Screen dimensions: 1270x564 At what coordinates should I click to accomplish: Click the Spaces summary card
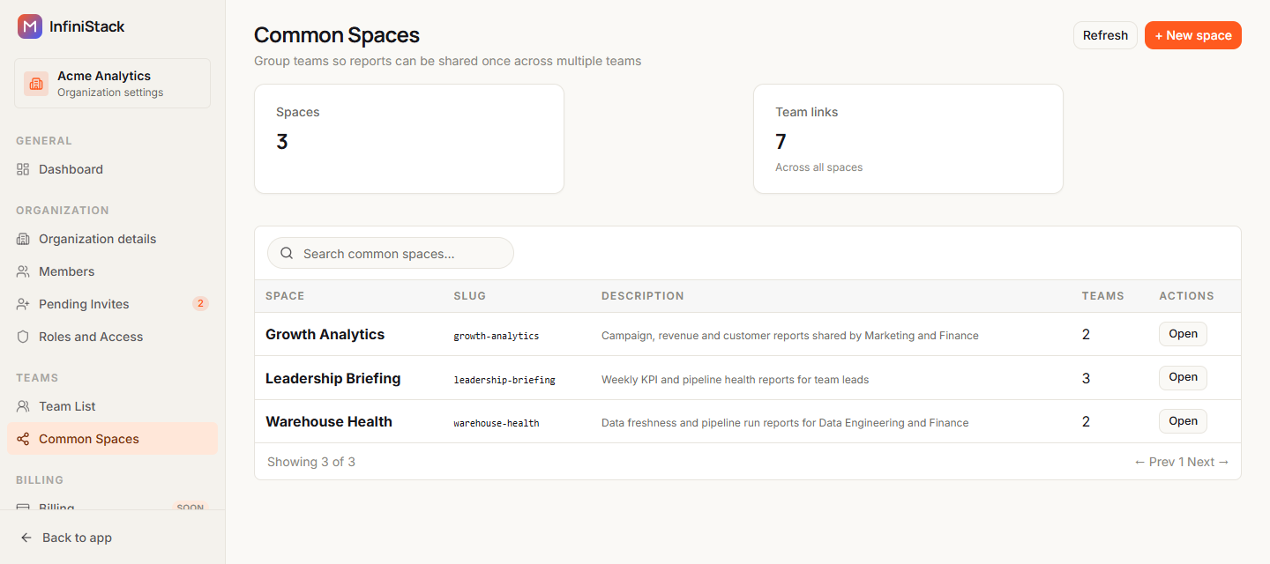[409, 138]
